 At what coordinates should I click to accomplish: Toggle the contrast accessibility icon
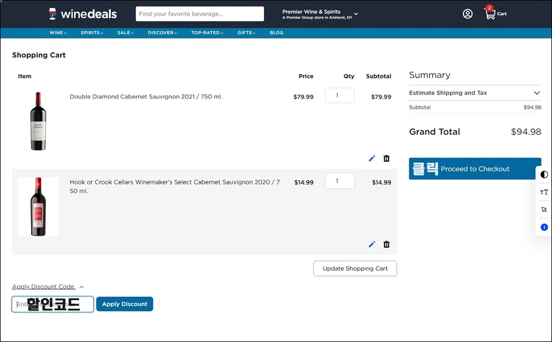[x=545, y=174]
